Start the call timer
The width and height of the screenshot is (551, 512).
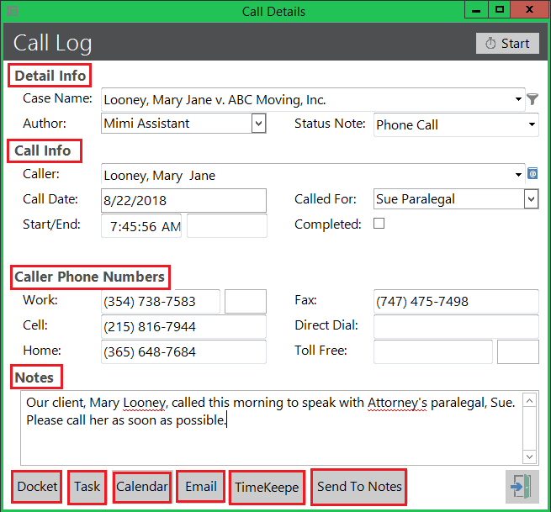(x=507, y=43)
